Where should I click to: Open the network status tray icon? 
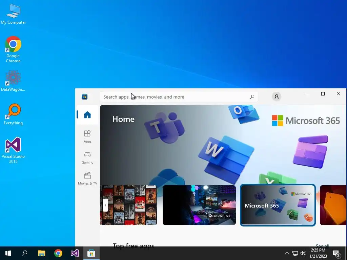[295, 253]
